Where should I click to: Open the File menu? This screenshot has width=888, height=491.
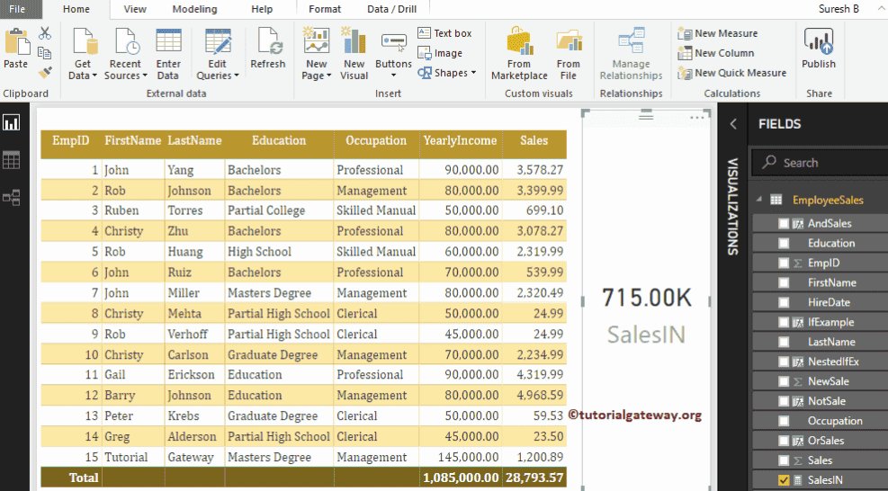pyautogui.click(x=17, y=9)
